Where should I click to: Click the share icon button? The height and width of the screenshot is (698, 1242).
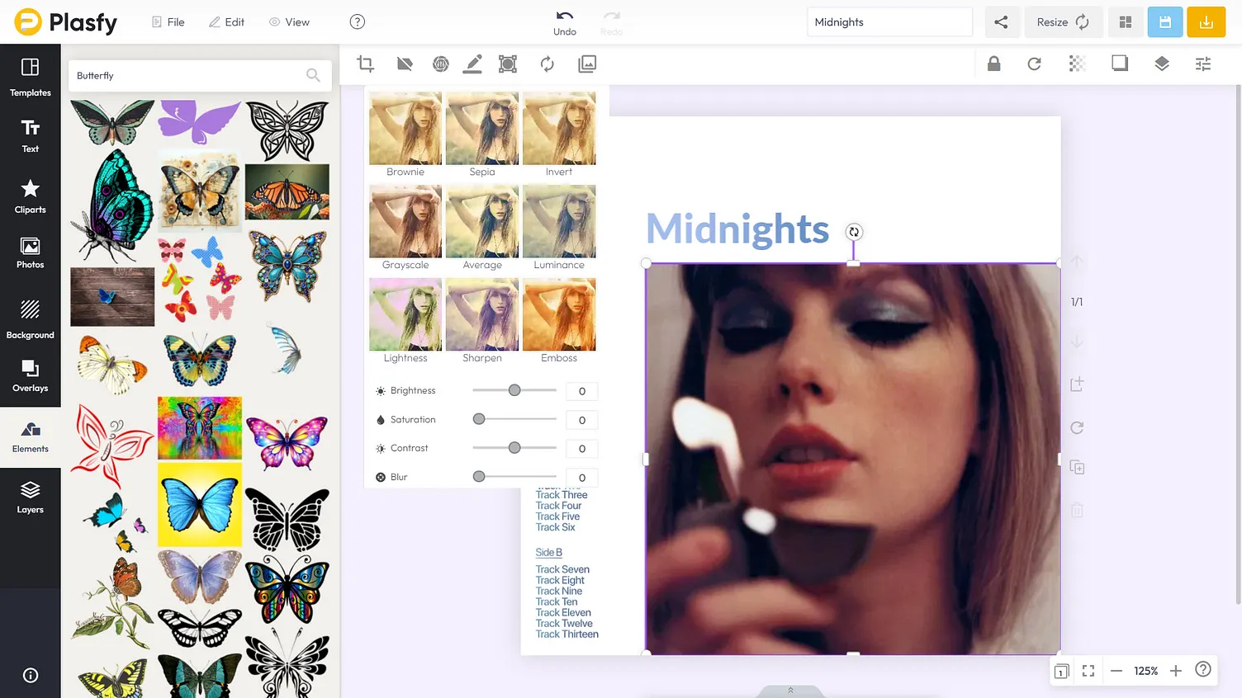pyautogui.click(x=1001, y=22)
